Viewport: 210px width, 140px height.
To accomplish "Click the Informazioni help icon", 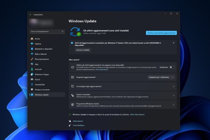I will click(x=70, y=121).
